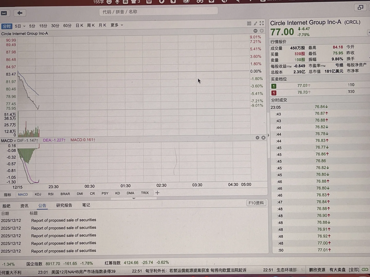This screenshot has height=277, width=370.
Task: Open the MACD indicator settings gear
Action: 257,138
